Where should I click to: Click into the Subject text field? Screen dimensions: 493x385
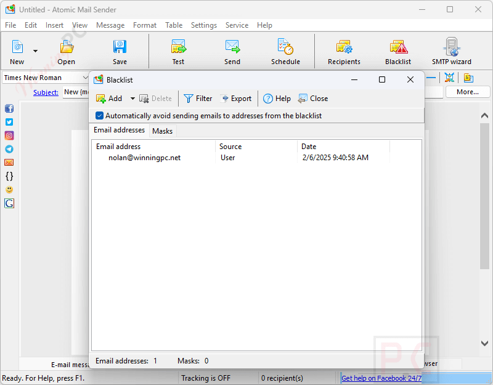pos(76,92)
